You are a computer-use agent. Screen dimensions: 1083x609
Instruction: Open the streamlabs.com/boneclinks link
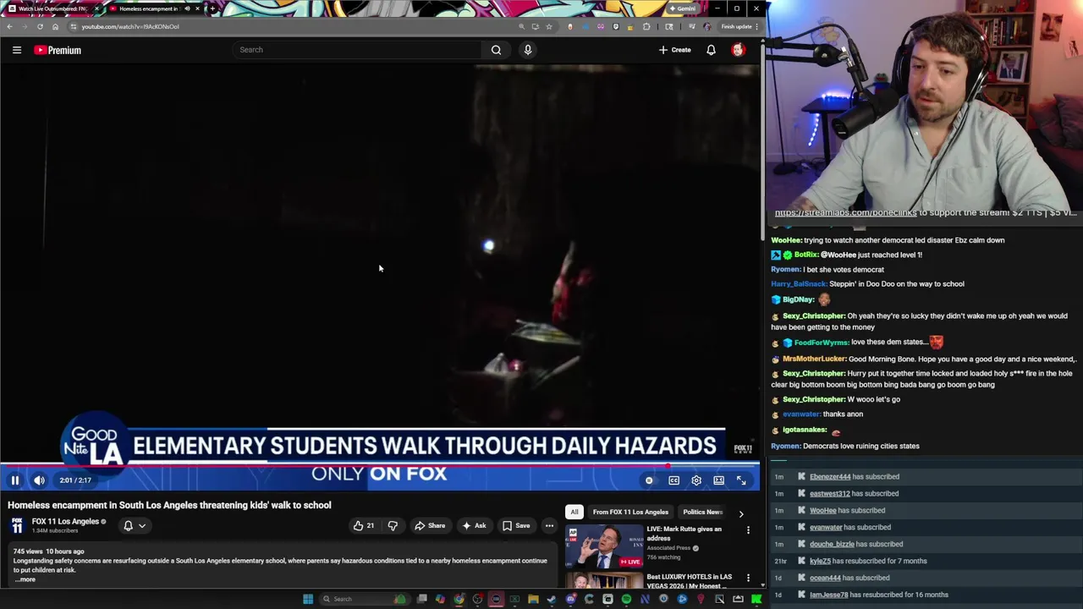[845, 213]
